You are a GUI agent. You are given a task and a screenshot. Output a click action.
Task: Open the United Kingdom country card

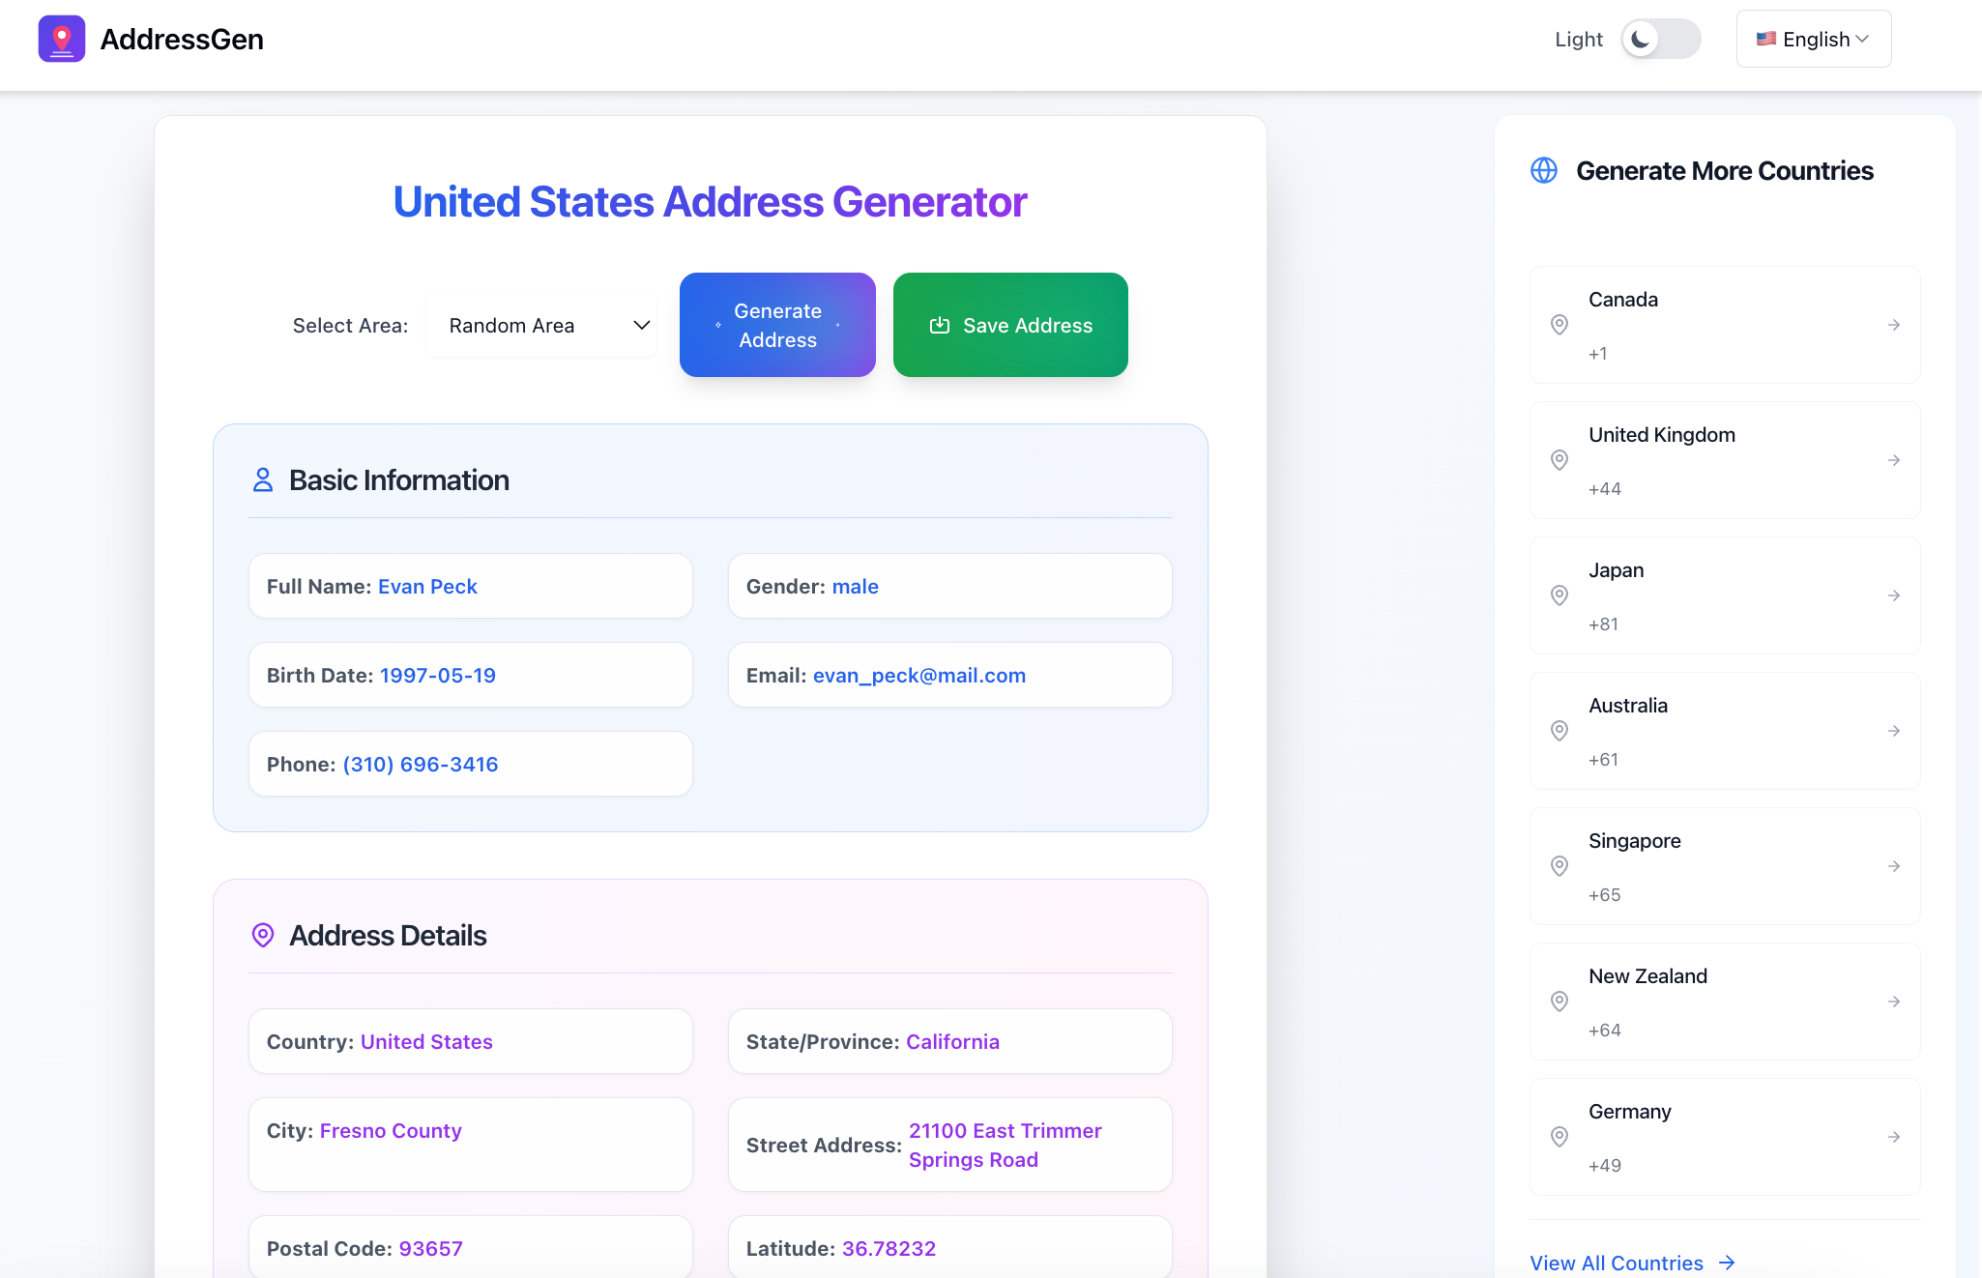[x=1725, y=460]
